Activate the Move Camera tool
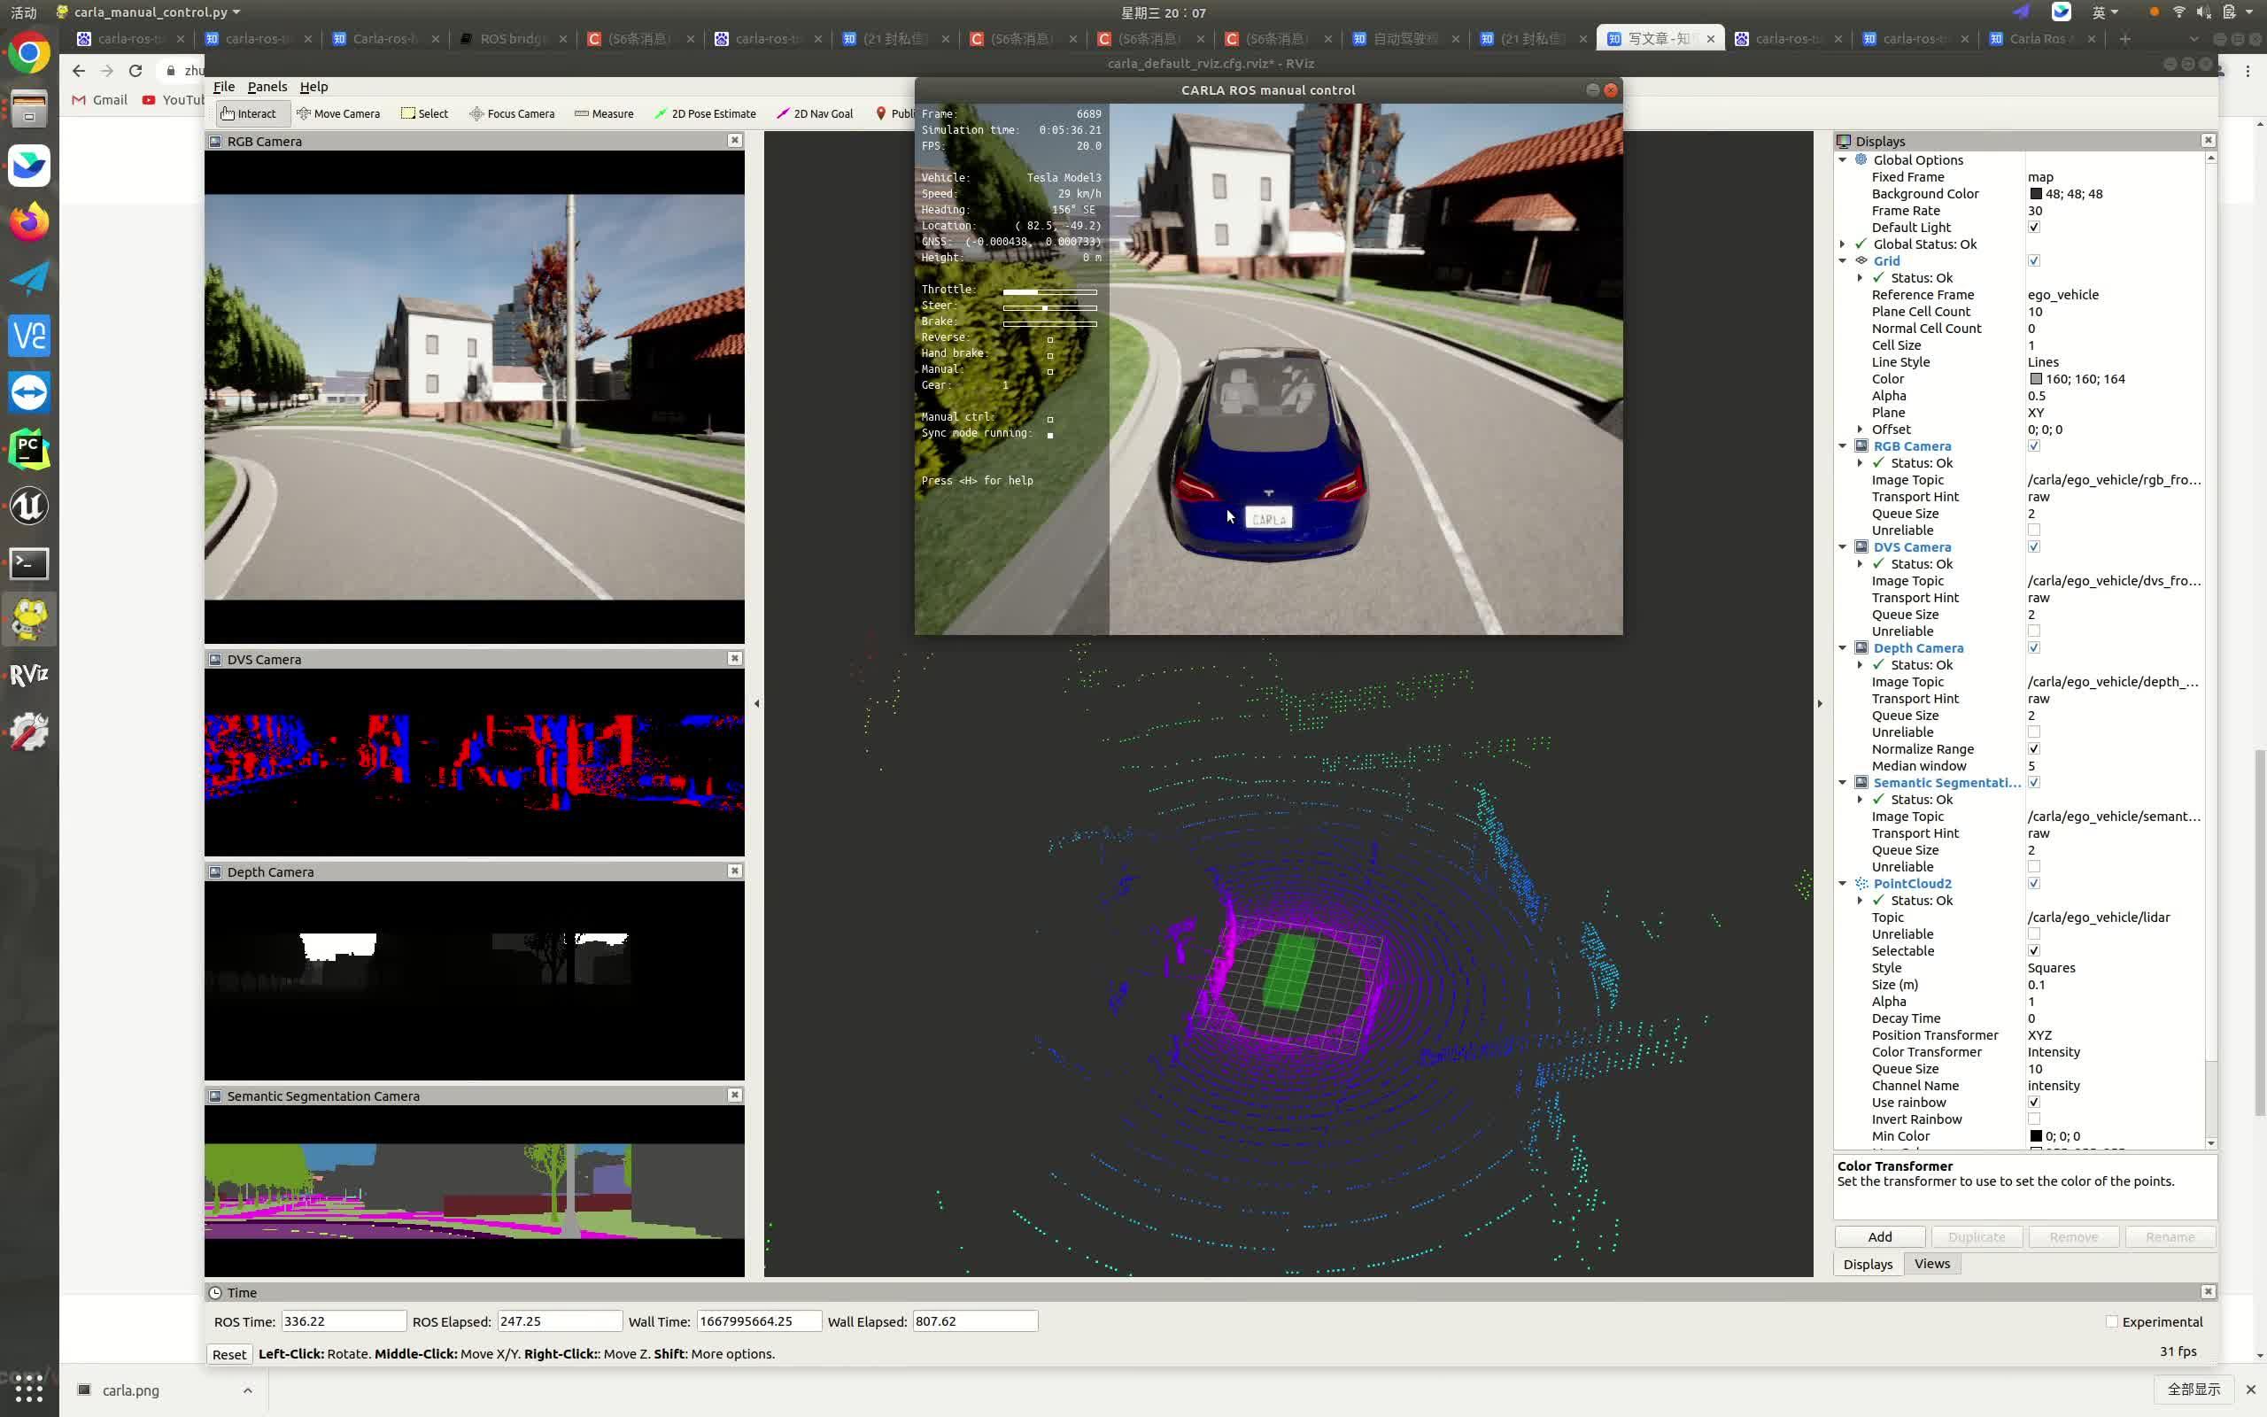The height and width of the screenshot is (1417, 2267). pos(338,113)
